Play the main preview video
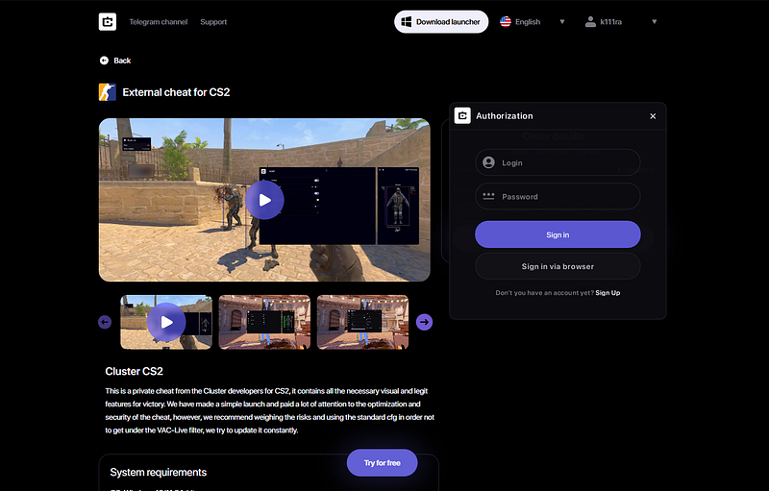 click(x=265, y=200)
